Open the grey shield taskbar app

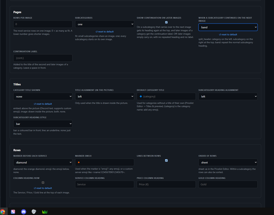click(x=34, y=212)
